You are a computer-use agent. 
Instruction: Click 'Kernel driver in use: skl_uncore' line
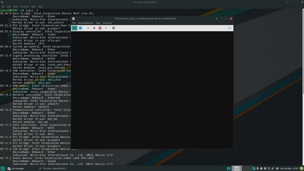point(38,22)
